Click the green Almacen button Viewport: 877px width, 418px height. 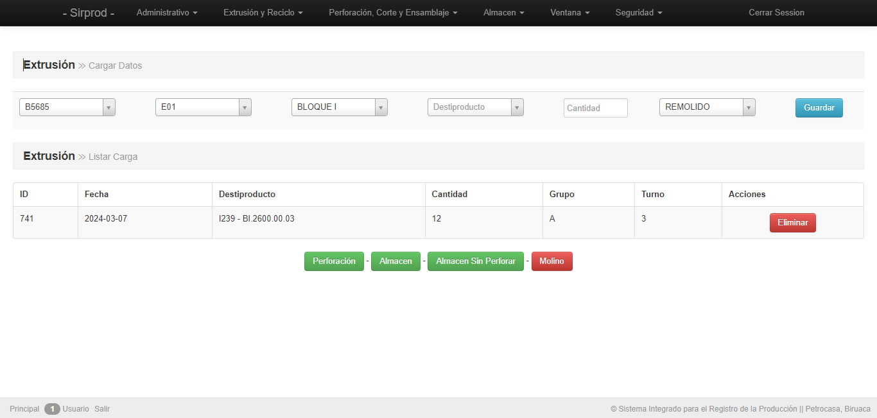[x=395, y=261]
